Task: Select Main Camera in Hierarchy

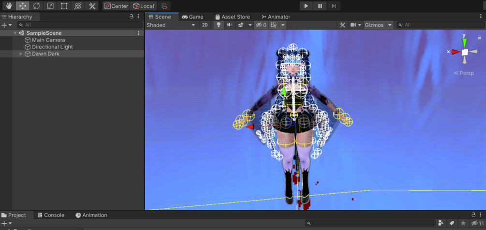Action: click(48, 40)
